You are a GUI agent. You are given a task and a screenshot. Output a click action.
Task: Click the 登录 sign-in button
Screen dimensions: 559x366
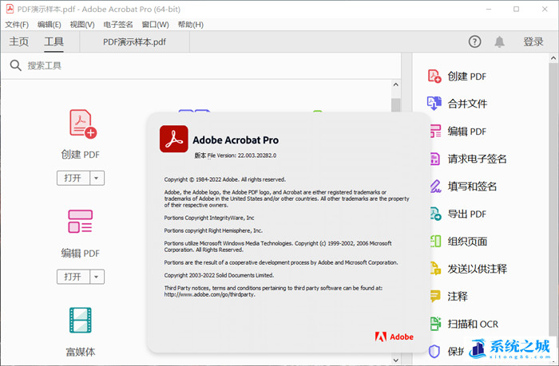click(533, 42)
